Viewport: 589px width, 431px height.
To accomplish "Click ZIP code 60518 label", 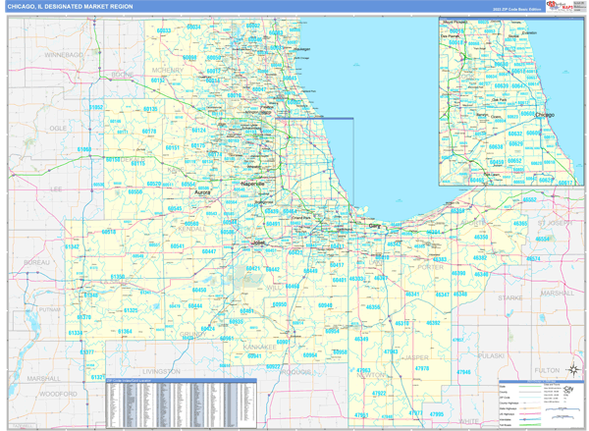I will [109, 232].
